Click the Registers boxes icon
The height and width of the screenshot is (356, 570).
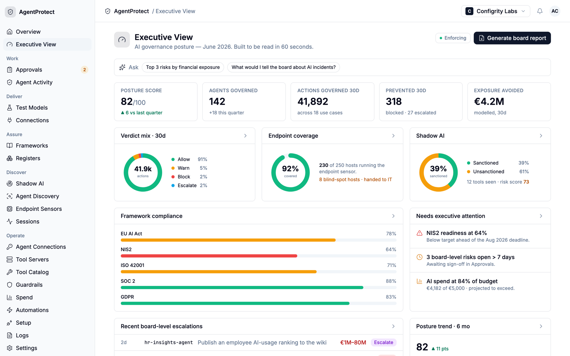click(10, 158)
